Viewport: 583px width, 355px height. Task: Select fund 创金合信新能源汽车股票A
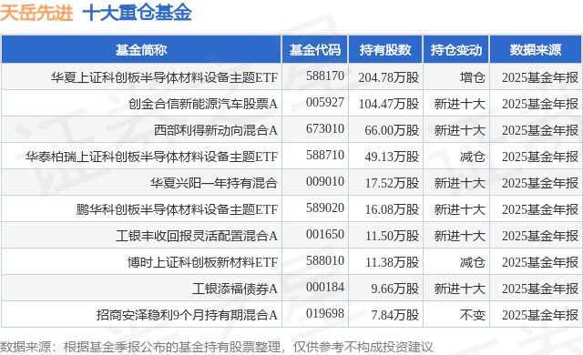(203, 104)
